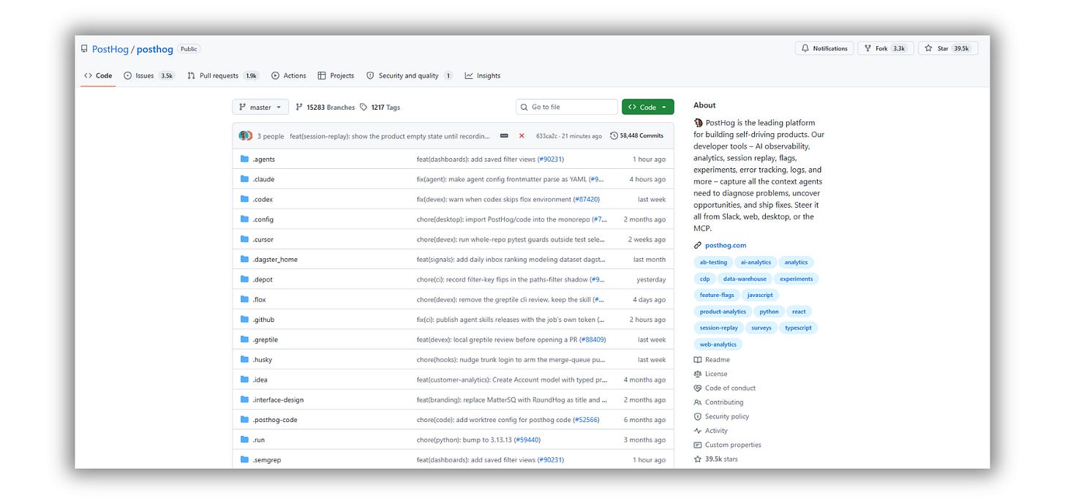Select the session-replay topic tag

[x=719, y=328]
